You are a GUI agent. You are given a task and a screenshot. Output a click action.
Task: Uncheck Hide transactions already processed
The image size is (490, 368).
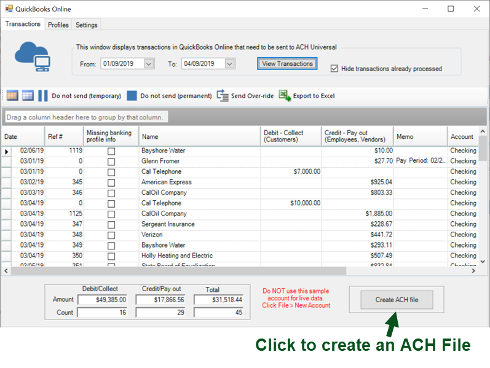[334, 68]
